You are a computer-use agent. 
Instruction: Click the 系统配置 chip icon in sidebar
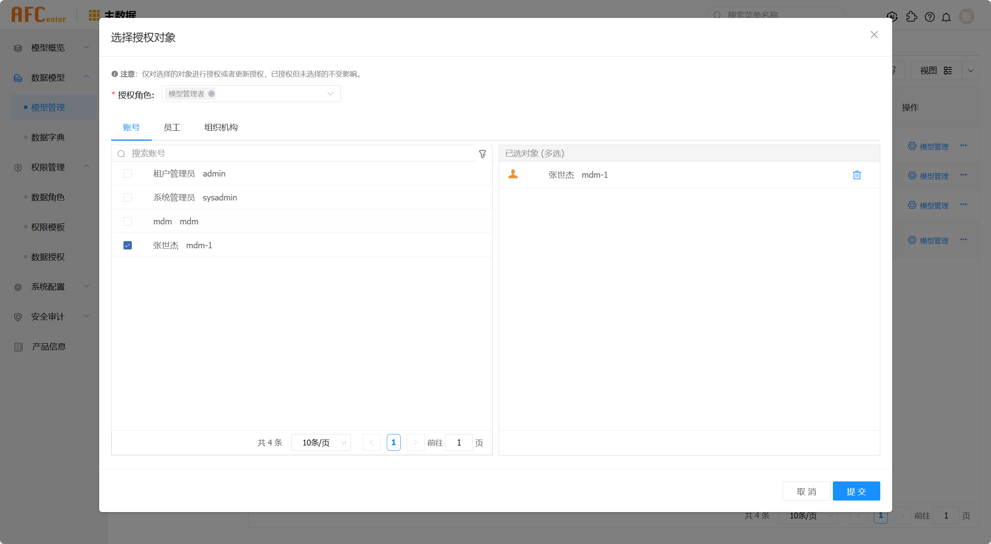pyautogui.click(x=18, y=287)
